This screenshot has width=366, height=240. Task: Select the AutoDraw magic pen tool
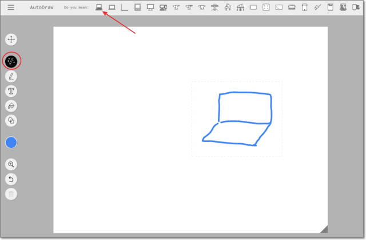click(x=11, y=60)
